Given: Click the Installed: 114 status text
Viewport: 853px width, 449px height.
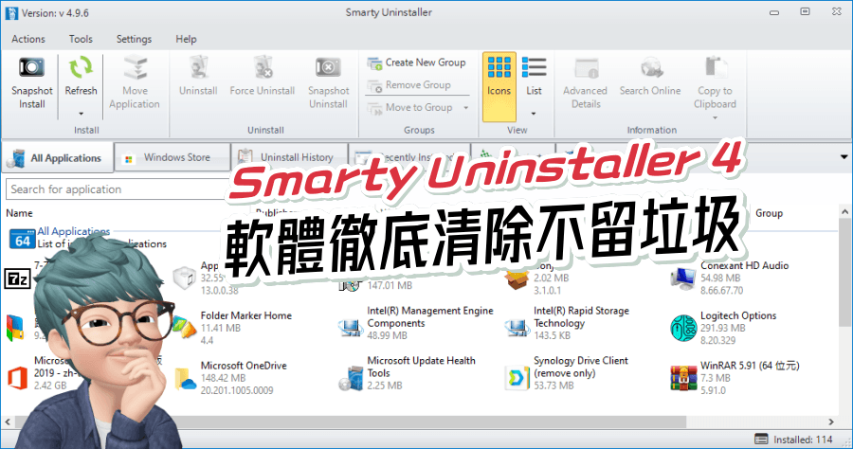Looking at the screenshot, I should [x=803, y=440].
